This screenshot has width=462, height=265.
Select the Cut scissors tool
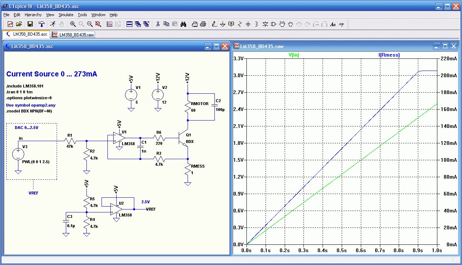(158, 24)
